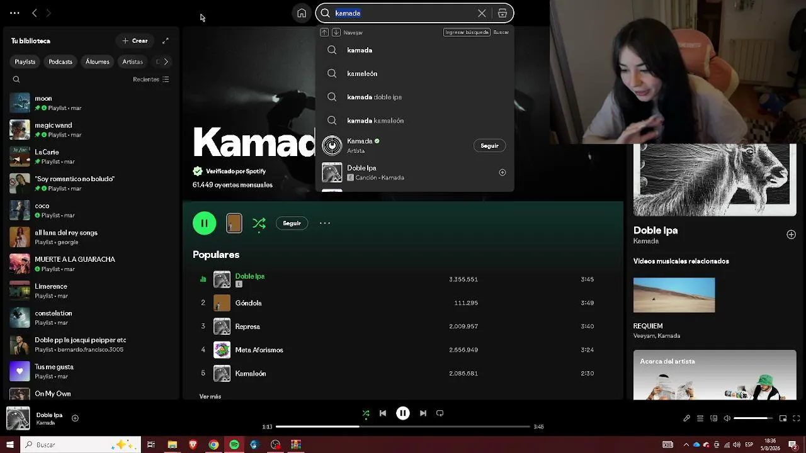Open the play queue
Image resolution: width=806 pixels, height=453 pixels.
point(700,418)
